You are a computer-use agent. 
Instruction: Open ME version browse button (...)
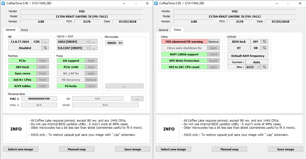(45, 41)
